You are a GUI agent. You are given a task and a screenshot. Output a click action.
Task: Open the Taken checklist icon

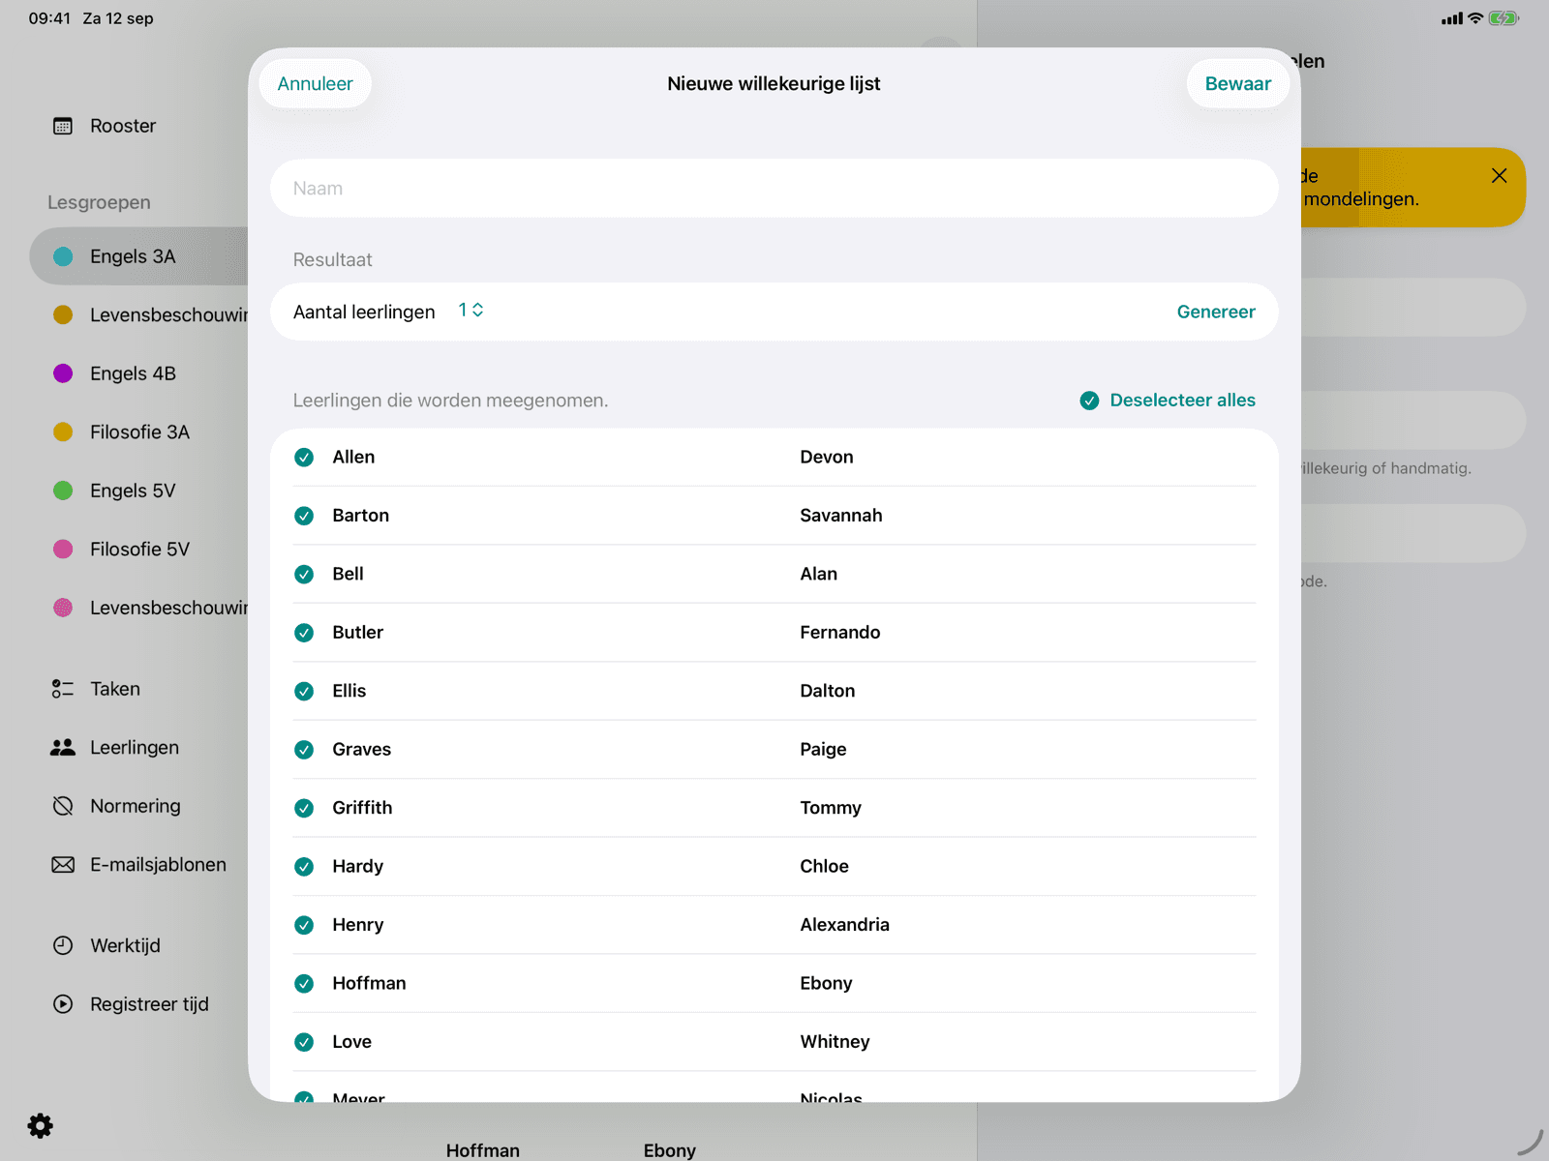coord(63,689)
